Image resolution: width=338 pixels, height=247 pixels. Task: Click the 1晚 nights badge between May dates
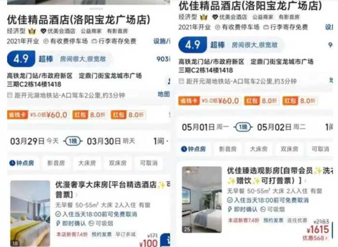click(x=243, y=127)
